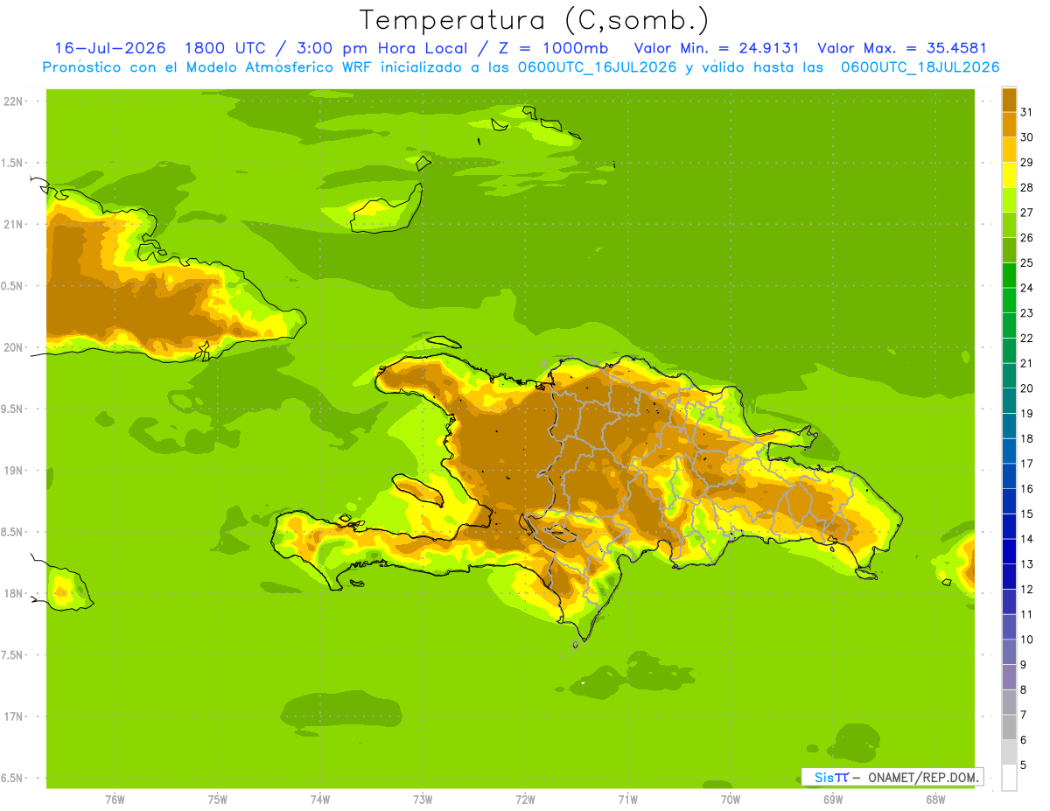Click the legend value '5'

coord(1024,765)
